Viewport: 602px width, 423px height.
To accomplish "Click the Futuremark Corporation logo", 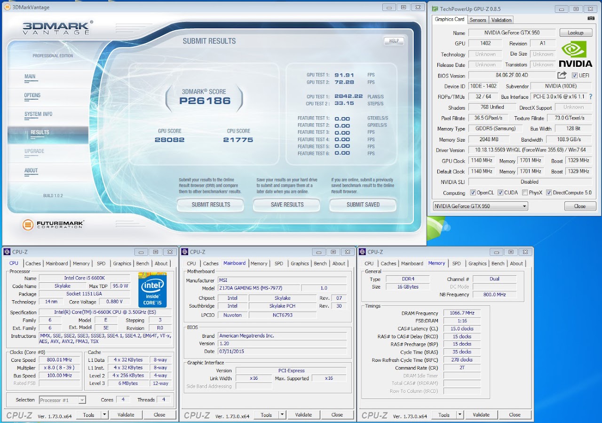I will [x=53, y=225].
